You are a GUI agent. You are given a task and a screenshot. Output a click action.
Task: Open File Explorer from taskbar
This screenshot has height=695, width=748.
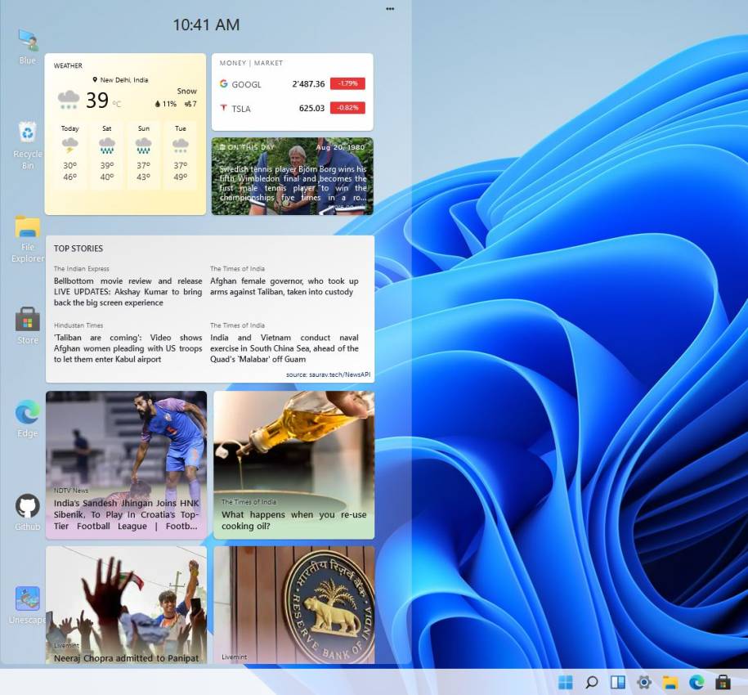click(x=670, y=682)
